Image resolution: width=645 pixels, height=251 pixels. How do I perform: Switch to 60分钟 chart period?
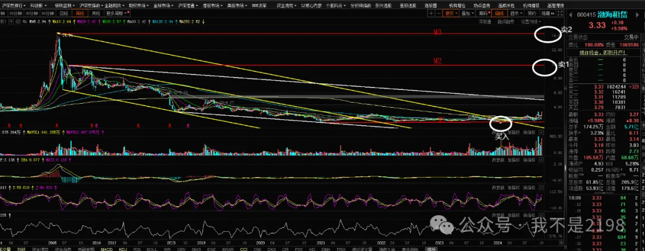click(x=48, y=14)
